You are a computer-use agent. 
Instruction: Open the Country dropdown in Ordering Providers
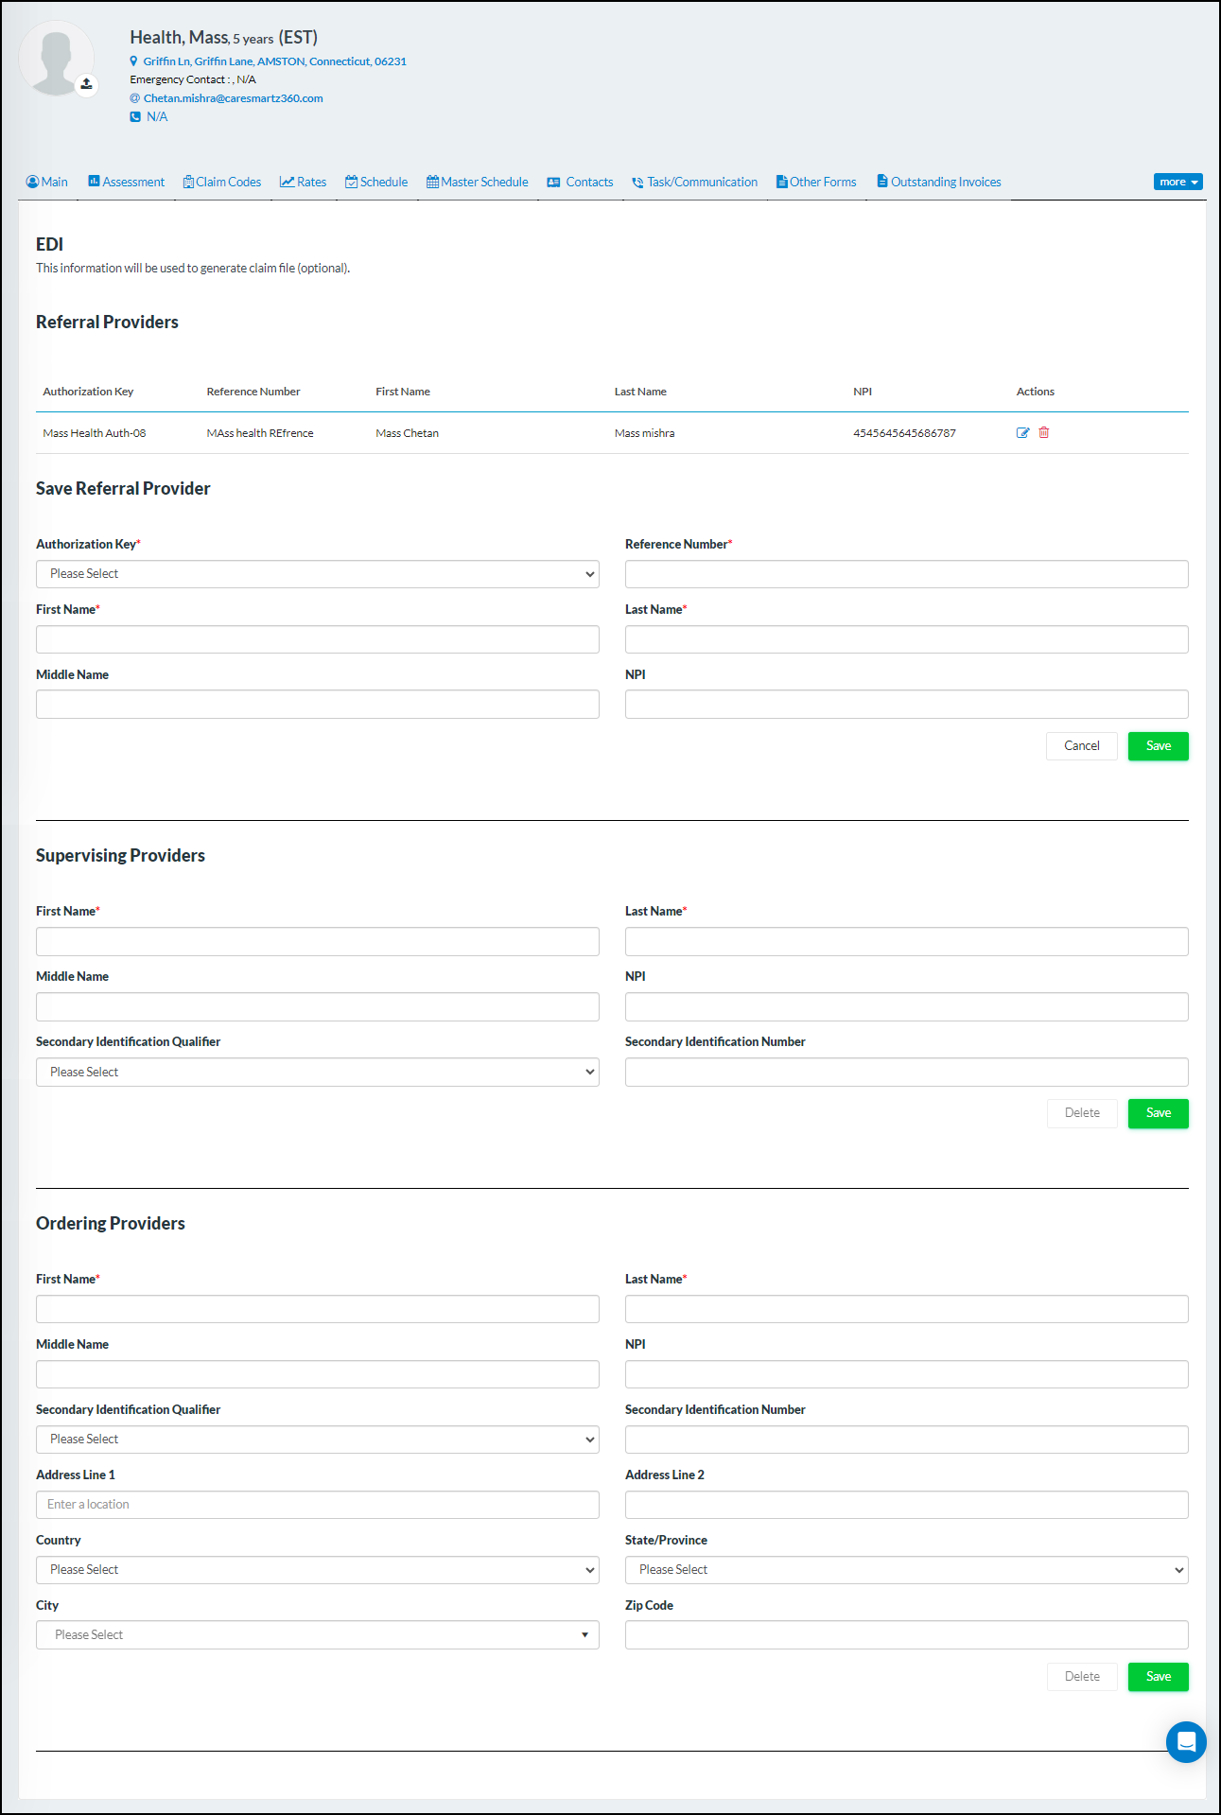pyautogui.click(x=317, y=1570)
